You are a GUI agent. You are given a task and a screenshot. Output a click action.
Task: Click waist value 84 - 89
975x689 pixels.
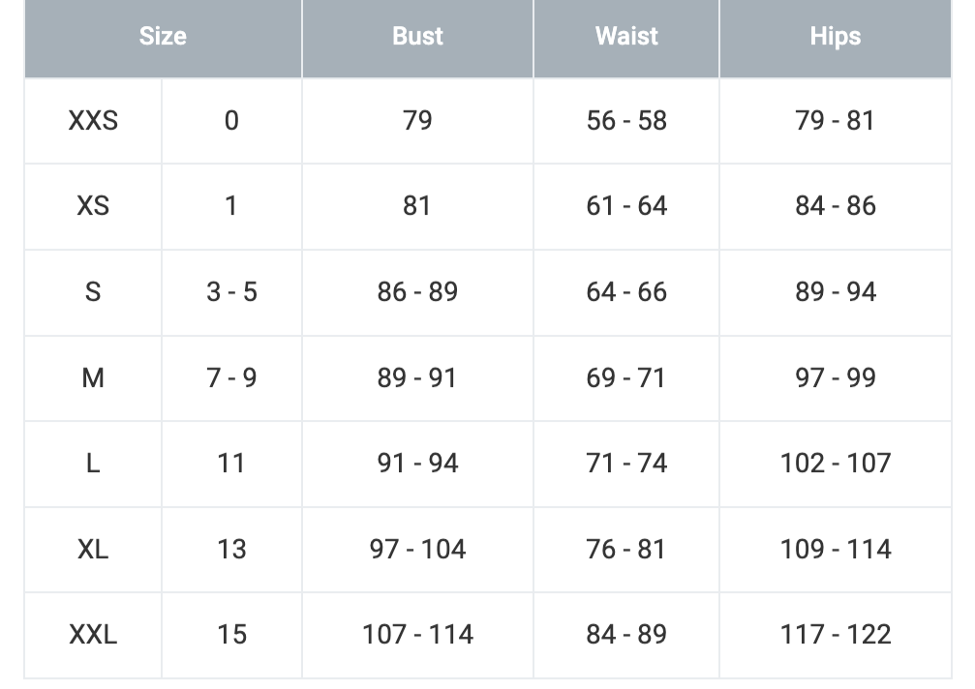(626, 635)
